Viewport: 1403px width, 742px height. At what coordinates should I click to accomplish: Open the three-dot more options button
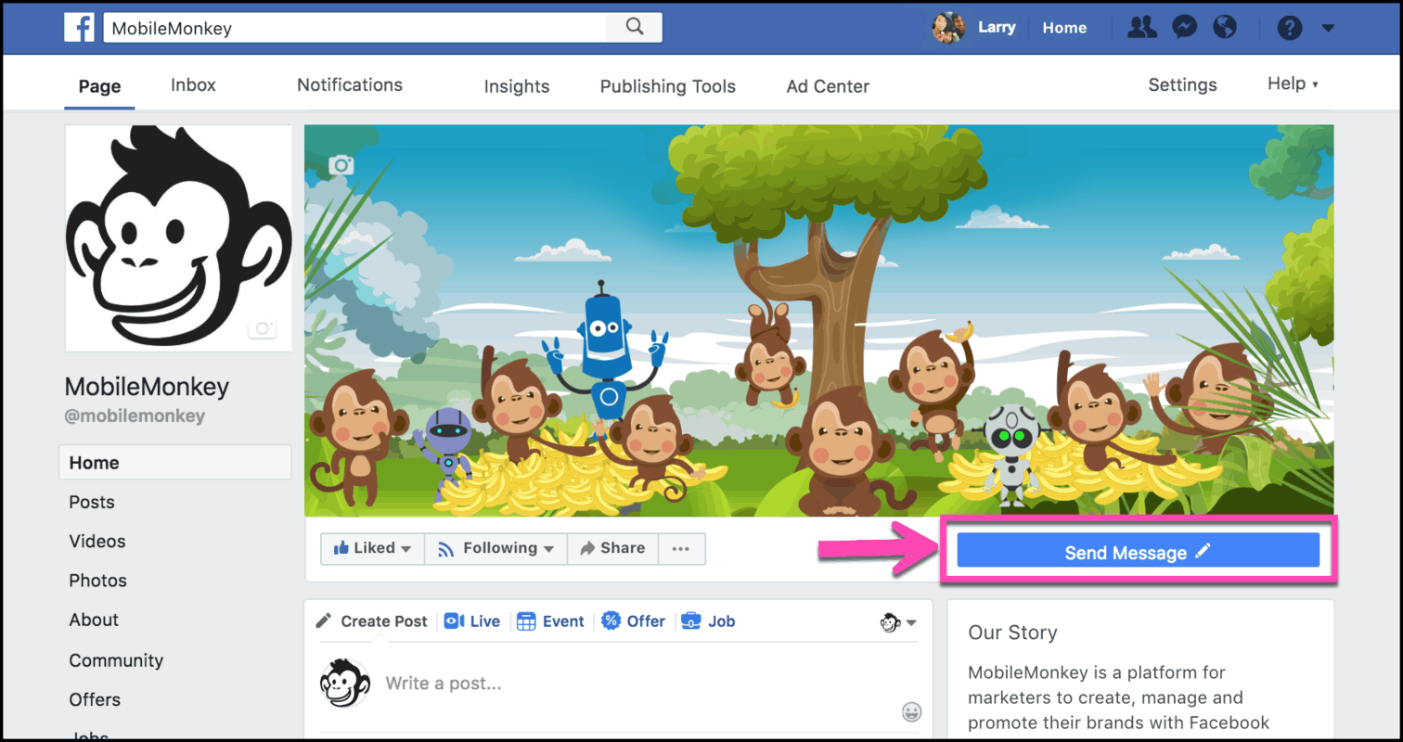681,548
